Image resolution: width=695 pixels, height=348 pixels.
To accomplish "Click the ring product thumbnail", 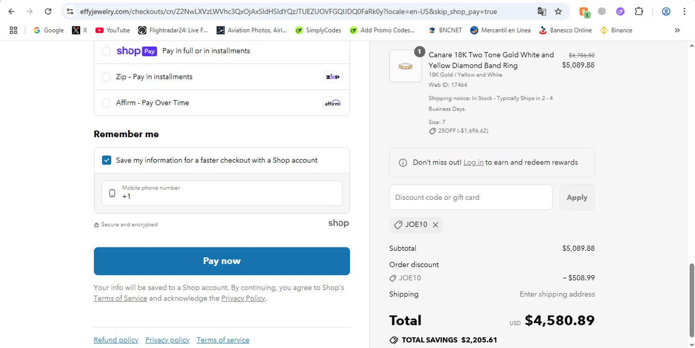I will pyautogui.click(x=405, y=66).
